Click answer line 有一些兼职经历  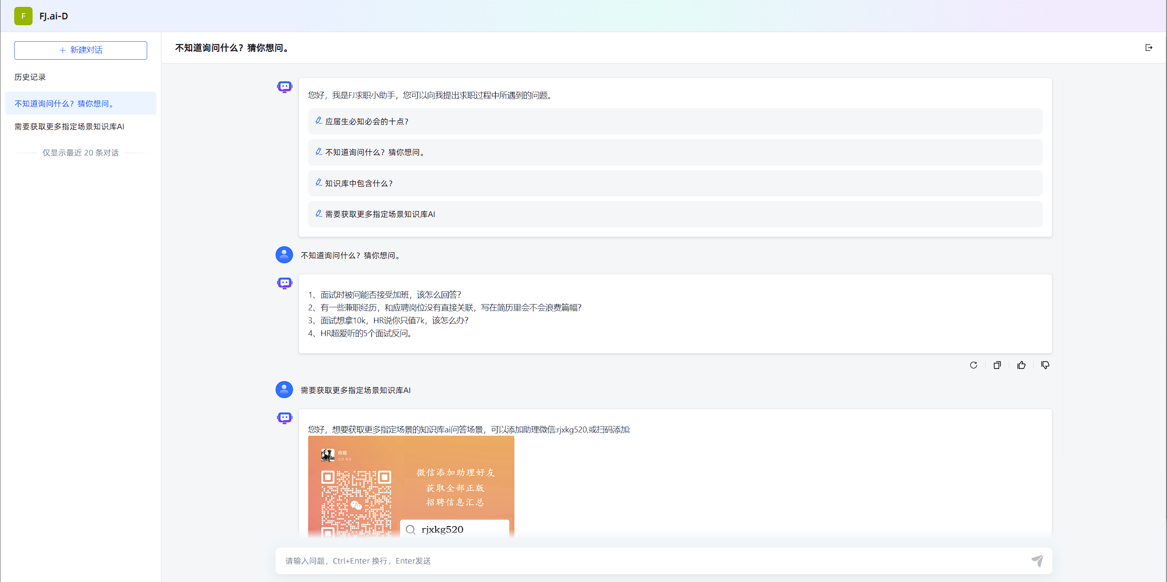click(x=445, y=308)
